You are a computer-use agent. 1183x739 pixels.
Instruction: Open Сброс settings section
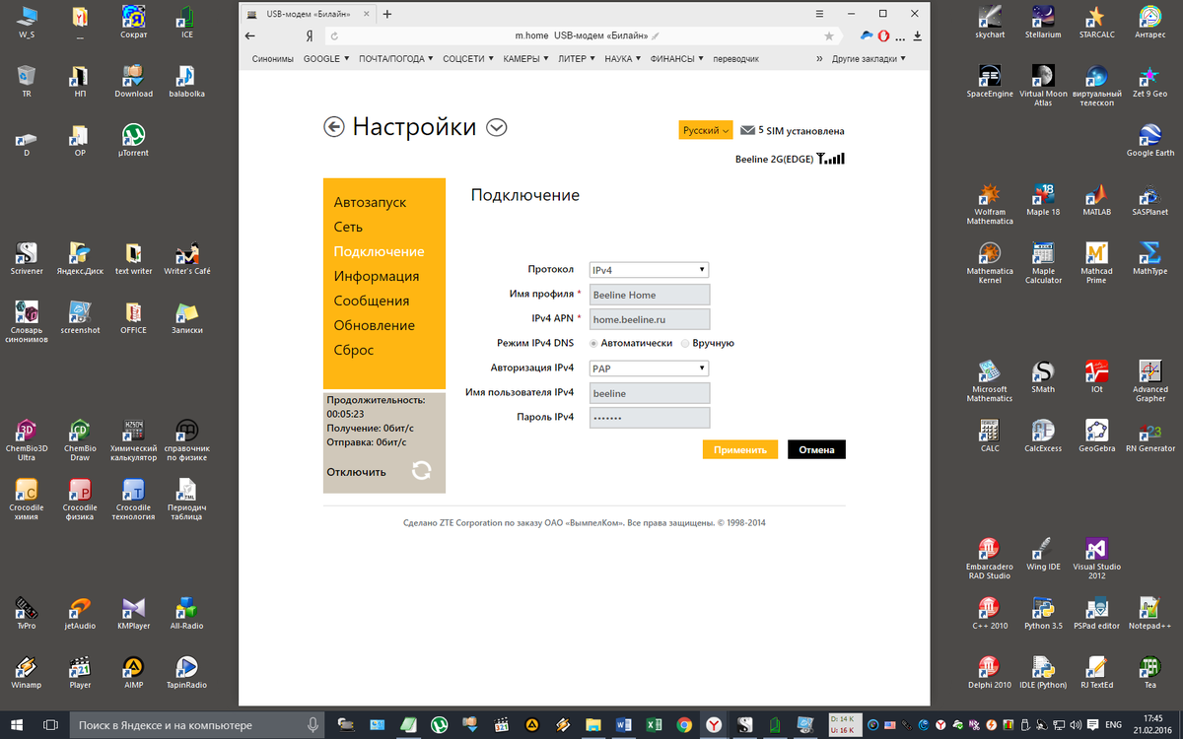pos(354,350)
